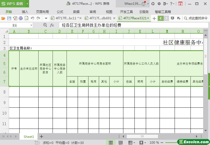Viewport: 210px width, 145px height.
Task: Open the 数据 ribbon tab
Action: pos(76,12)
